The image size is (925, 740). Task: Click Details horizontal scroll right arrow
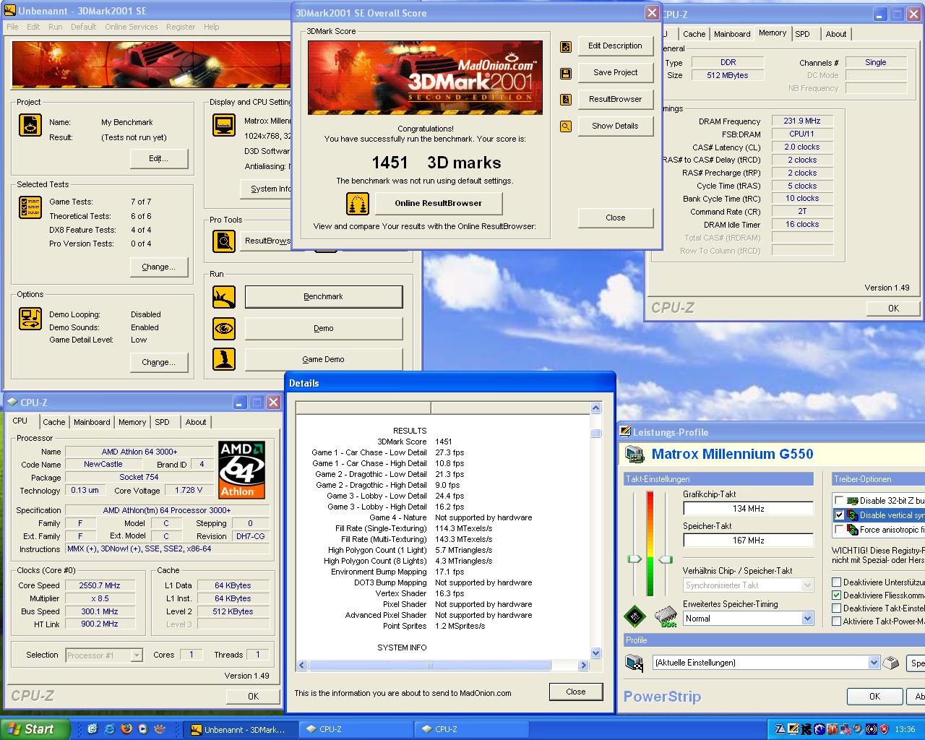click(x=584, y=666)
